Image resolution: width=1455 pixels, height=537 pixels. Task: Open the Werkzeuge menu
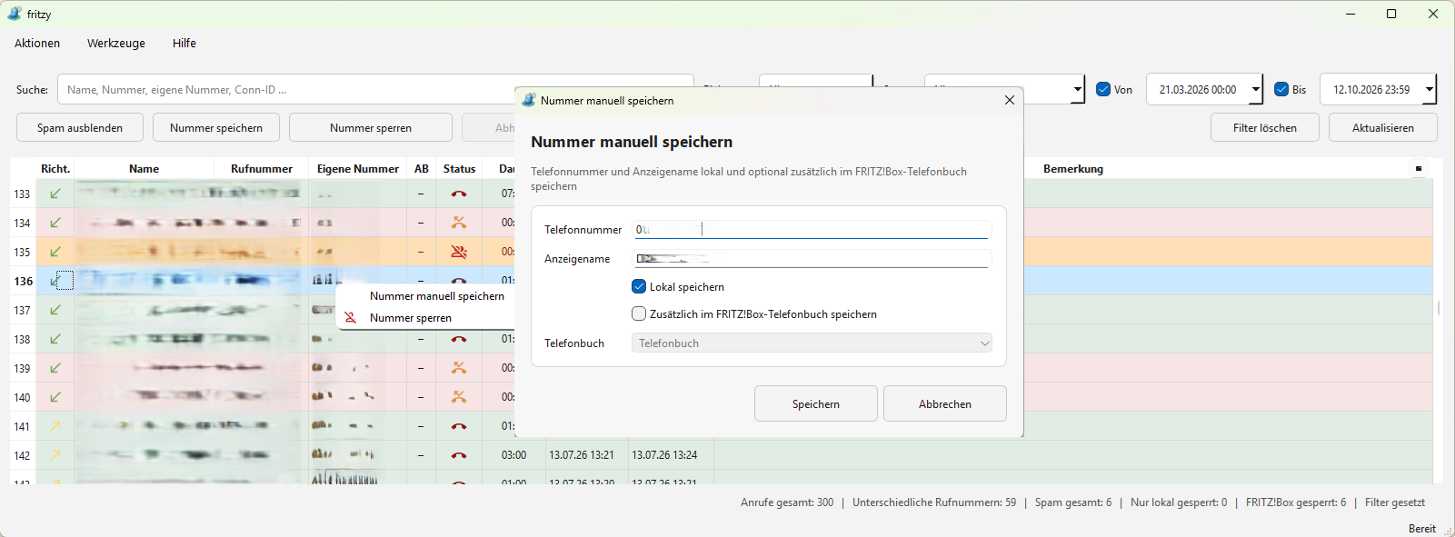[x=116, y=43]
